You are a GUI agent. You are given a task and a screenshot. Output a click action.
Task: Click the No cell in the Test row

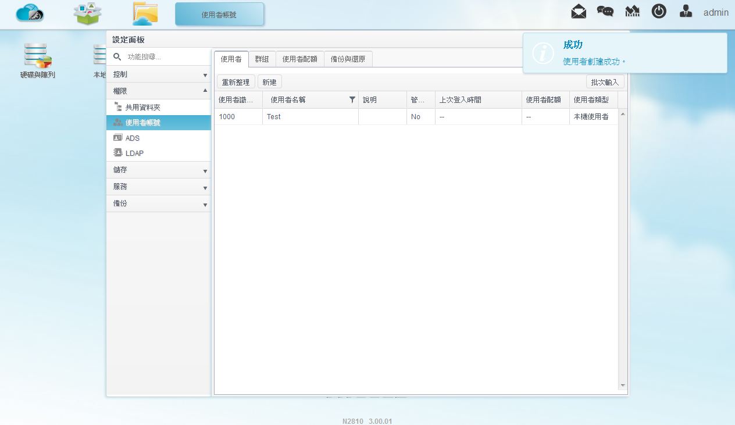click(421, 117)
